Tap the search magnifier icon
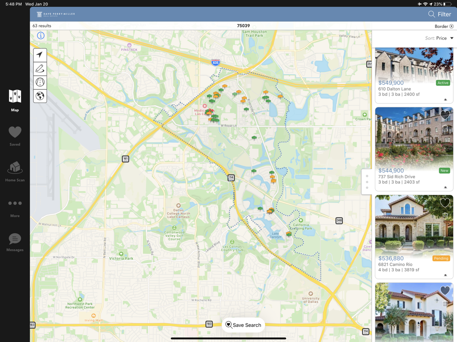Viewport: 457px width, 342px height. point(431,14)
